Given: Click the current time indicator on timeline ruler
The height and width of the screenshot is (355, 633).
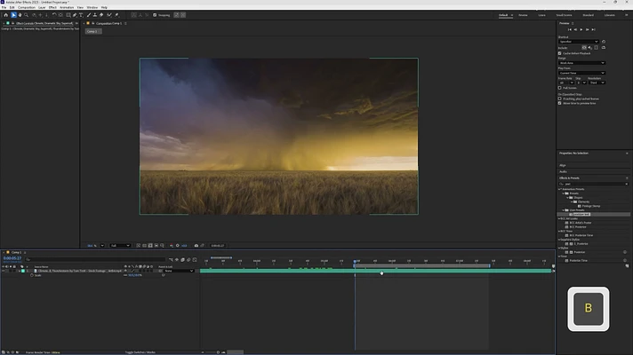Looking at the screenshot, I should [x=355, y=261].
